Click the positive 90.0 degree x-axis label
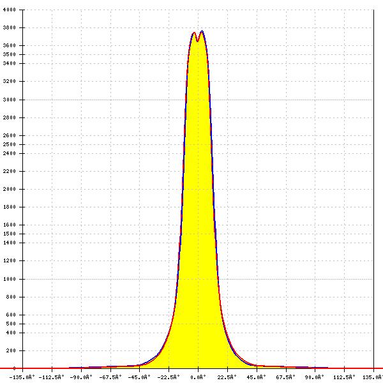383x383 pixels. [315, 377]
